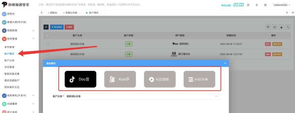Click the 控制台 sidebar icon
Image resolution: width=295 pixels, height=113 pixels.
pos(4,14)
